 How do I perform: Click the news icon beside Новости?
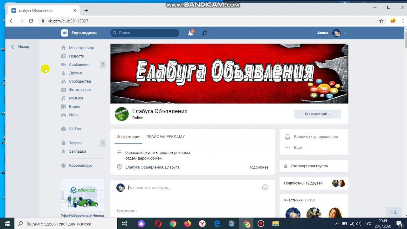[x=63, y=56]
